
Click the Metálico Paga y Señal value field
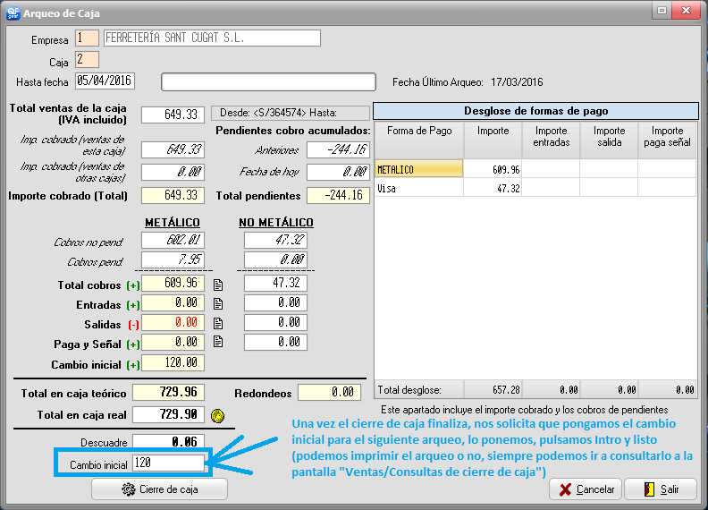click(173, 343)
